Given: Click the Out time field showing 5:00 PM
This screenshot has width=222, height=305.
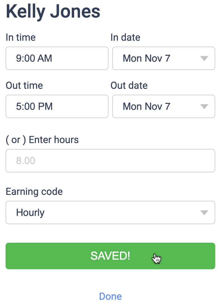Looking at the screenshot, I should point(57,106).
